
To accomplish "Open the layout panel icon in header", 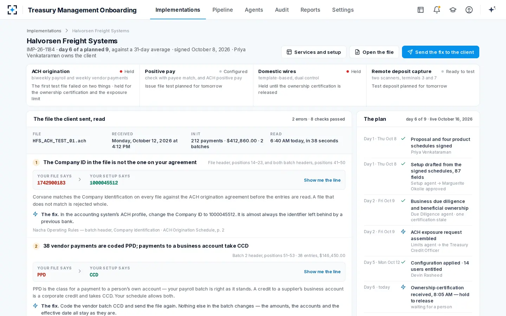I will [421, 10].
